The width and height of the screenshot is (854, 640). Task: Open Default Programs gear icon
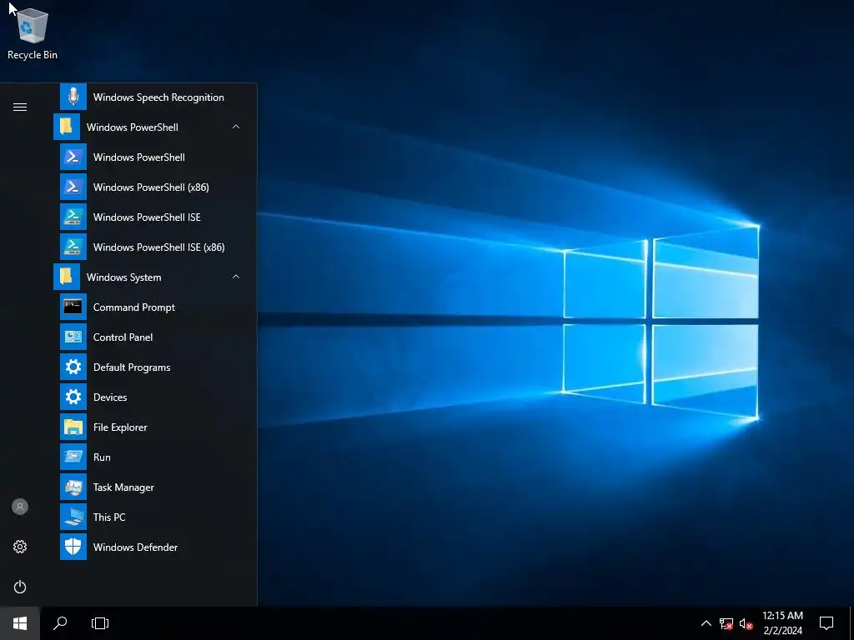pos(73,367)
